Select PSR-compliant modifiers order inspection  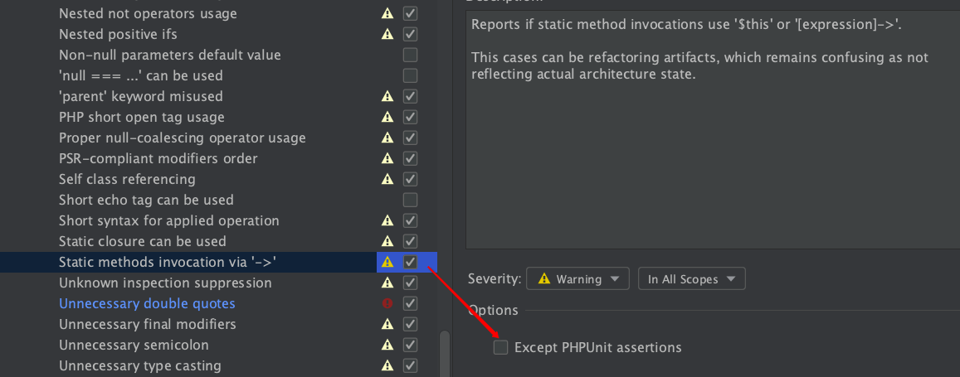158,158
